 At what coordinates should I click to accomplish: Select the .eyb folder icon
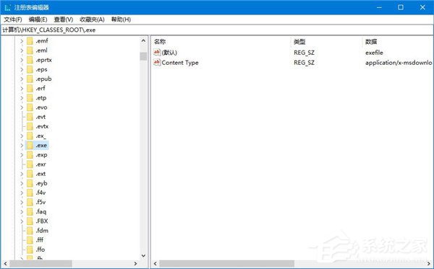point(30,183)
